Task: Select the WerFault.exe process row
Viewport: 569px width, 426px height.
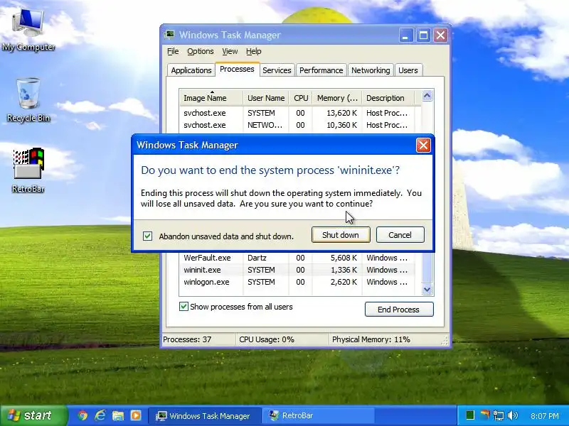Action: [297, 258]
